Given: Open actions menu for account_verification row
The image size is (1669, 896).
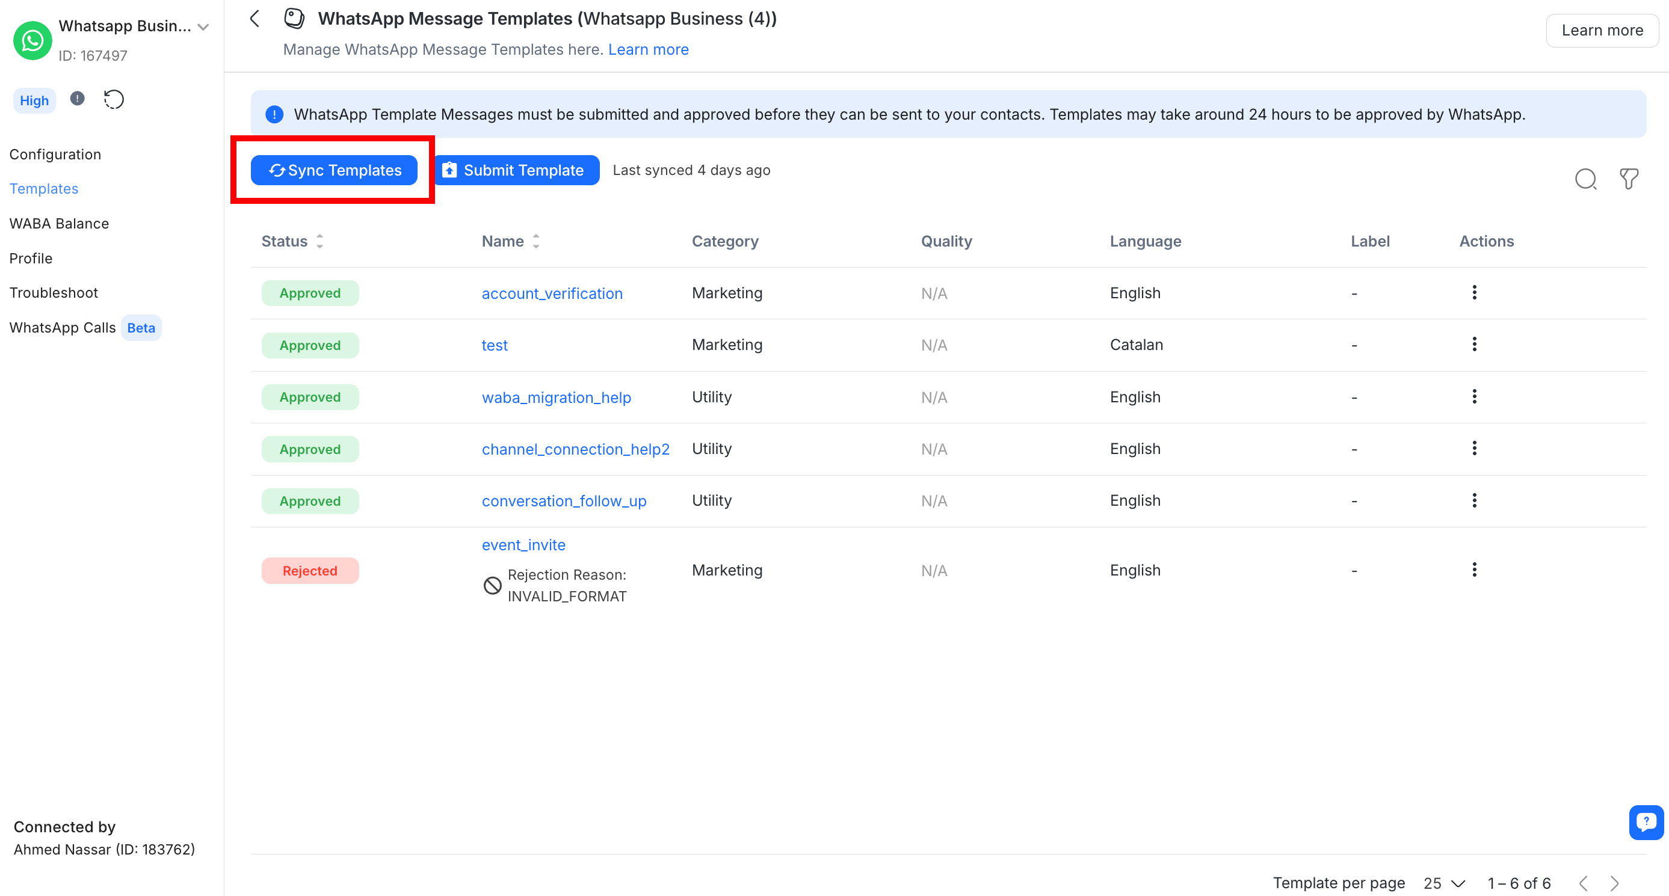Looking at the screenshot, I should tap(1474, 293).
